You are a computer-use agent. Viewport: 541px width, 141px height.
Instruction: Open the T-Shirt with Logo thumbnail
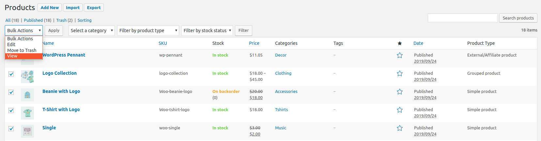coord(27,113)
